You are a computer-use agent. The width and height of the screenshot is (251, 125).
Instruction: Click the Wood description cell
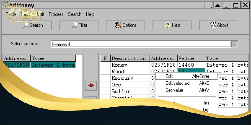130,72
